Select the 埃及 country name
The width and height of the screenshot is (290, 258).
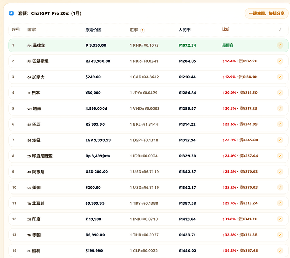click(36, 140)
